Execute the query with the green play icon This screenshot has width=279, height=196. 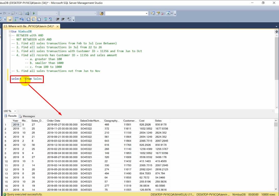point(34,13)
